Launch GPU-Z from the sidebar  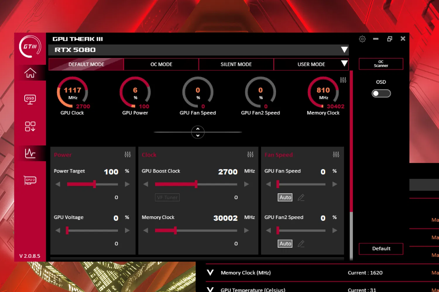[x=30, y=180]
